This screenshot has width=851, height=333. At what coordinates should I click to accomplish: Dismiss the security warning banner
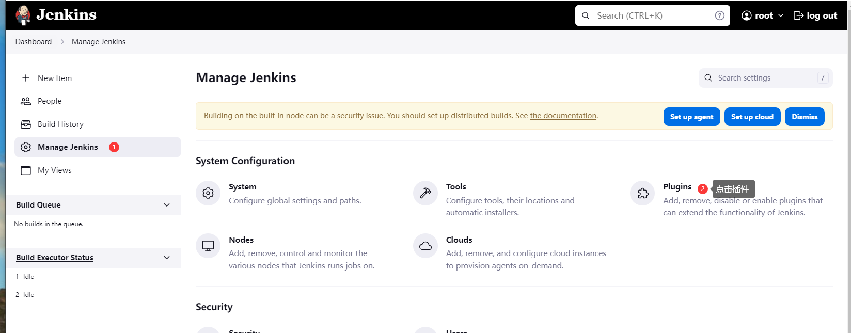pyautogui.click(x=805, y=117)
